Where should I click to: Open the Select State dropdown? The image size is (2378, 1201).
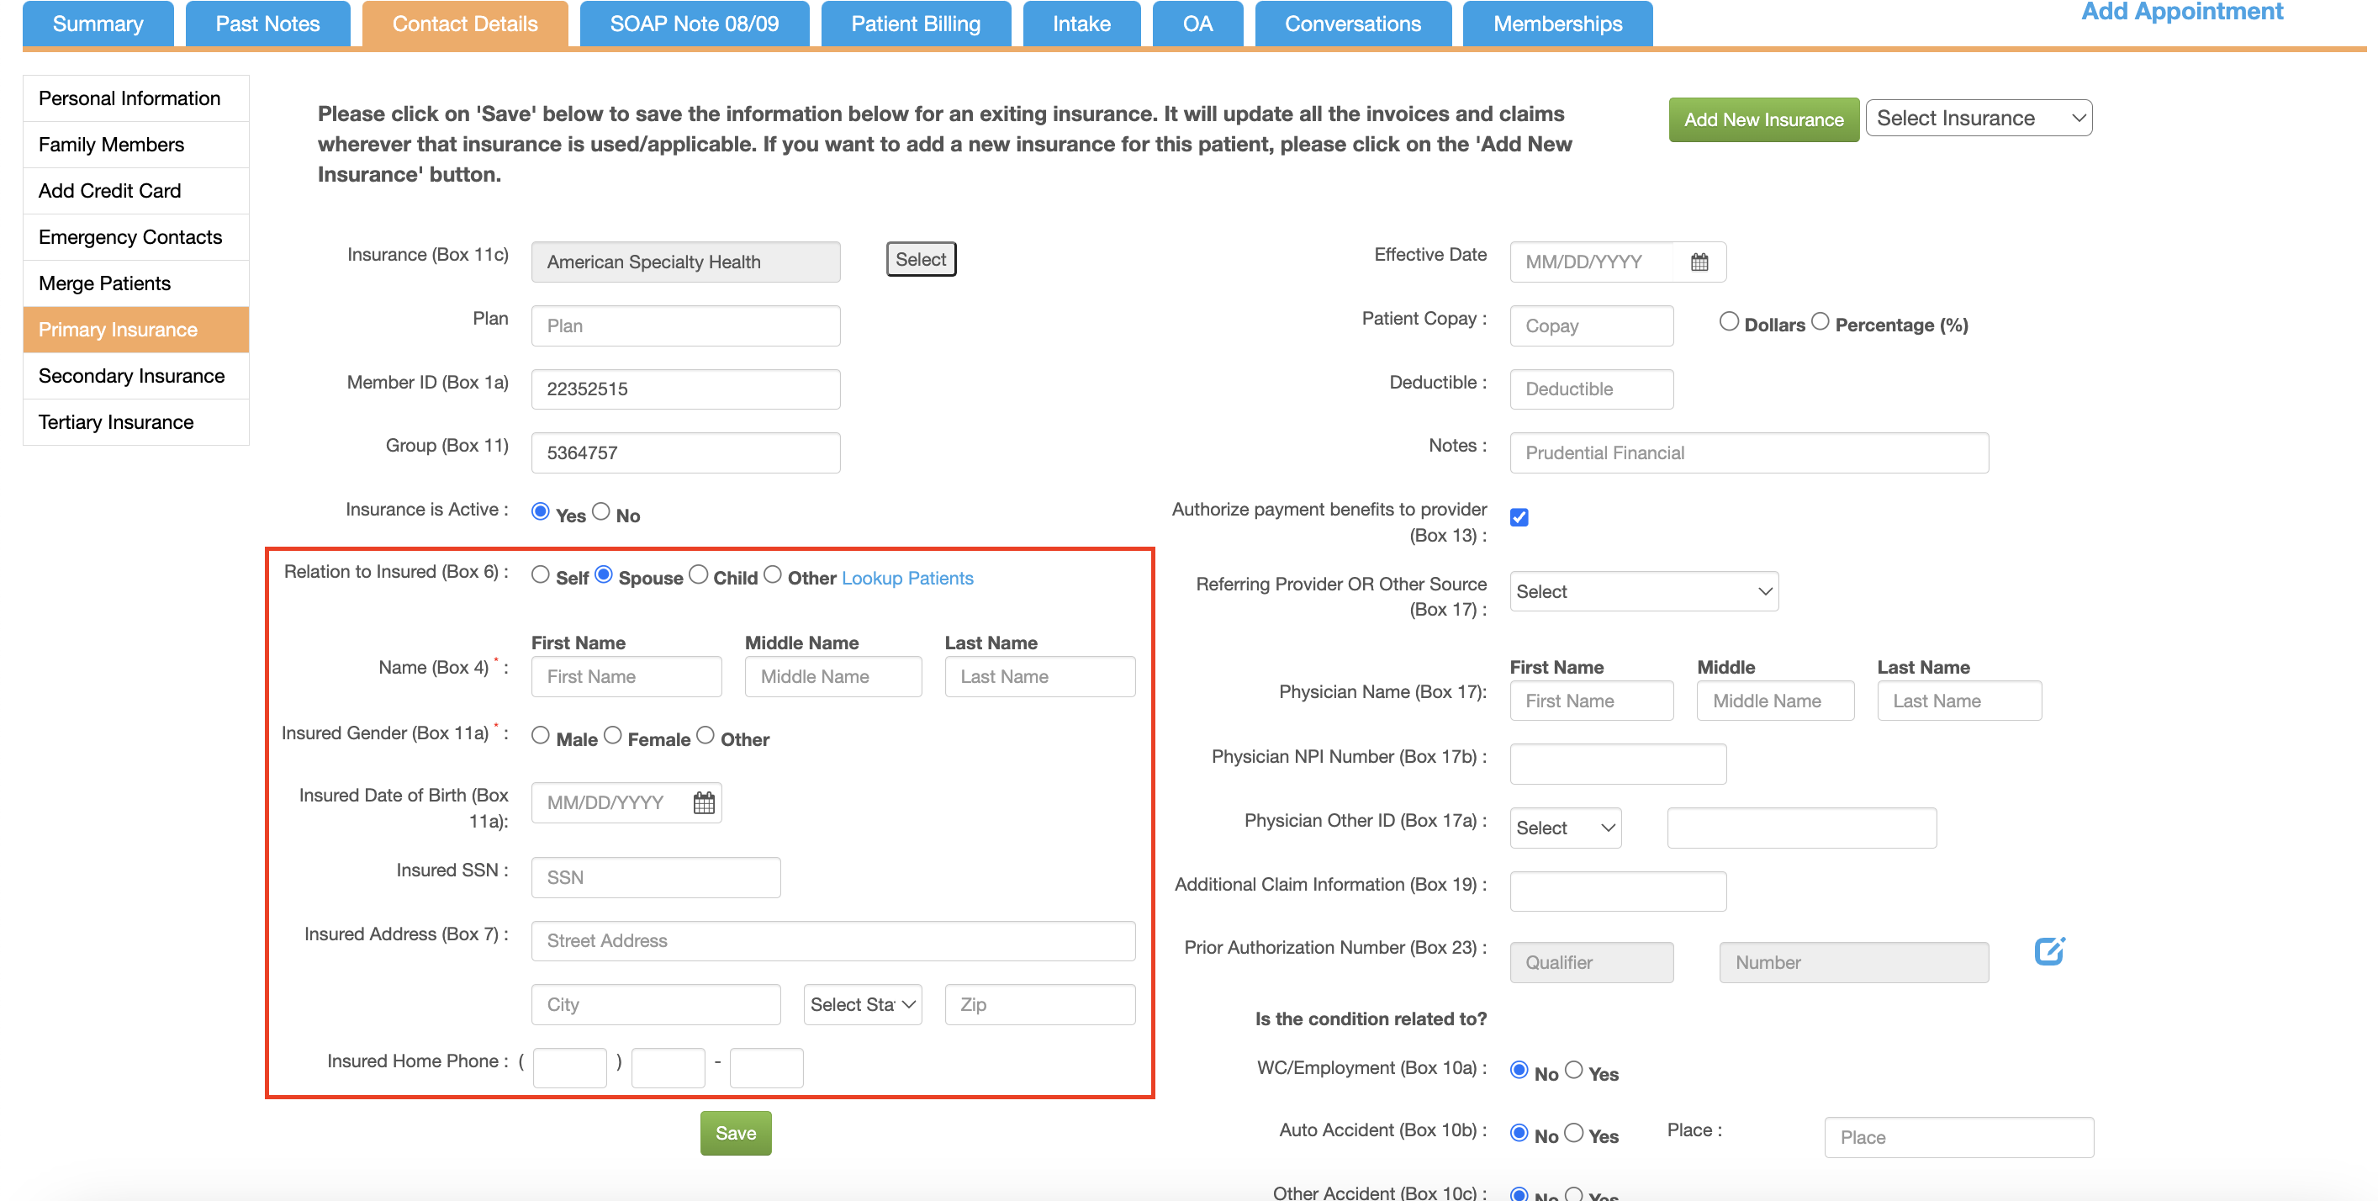862,1004
